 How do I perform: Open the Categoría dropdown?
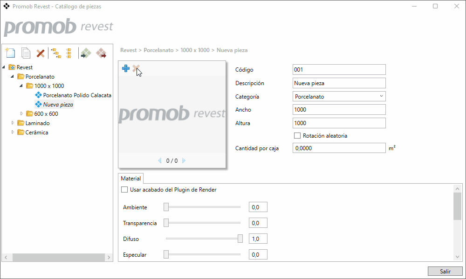[339, 96]
